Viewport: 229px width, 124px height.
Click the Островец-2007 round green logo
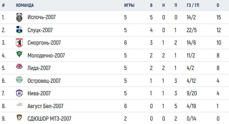click(x=19, y=80)
